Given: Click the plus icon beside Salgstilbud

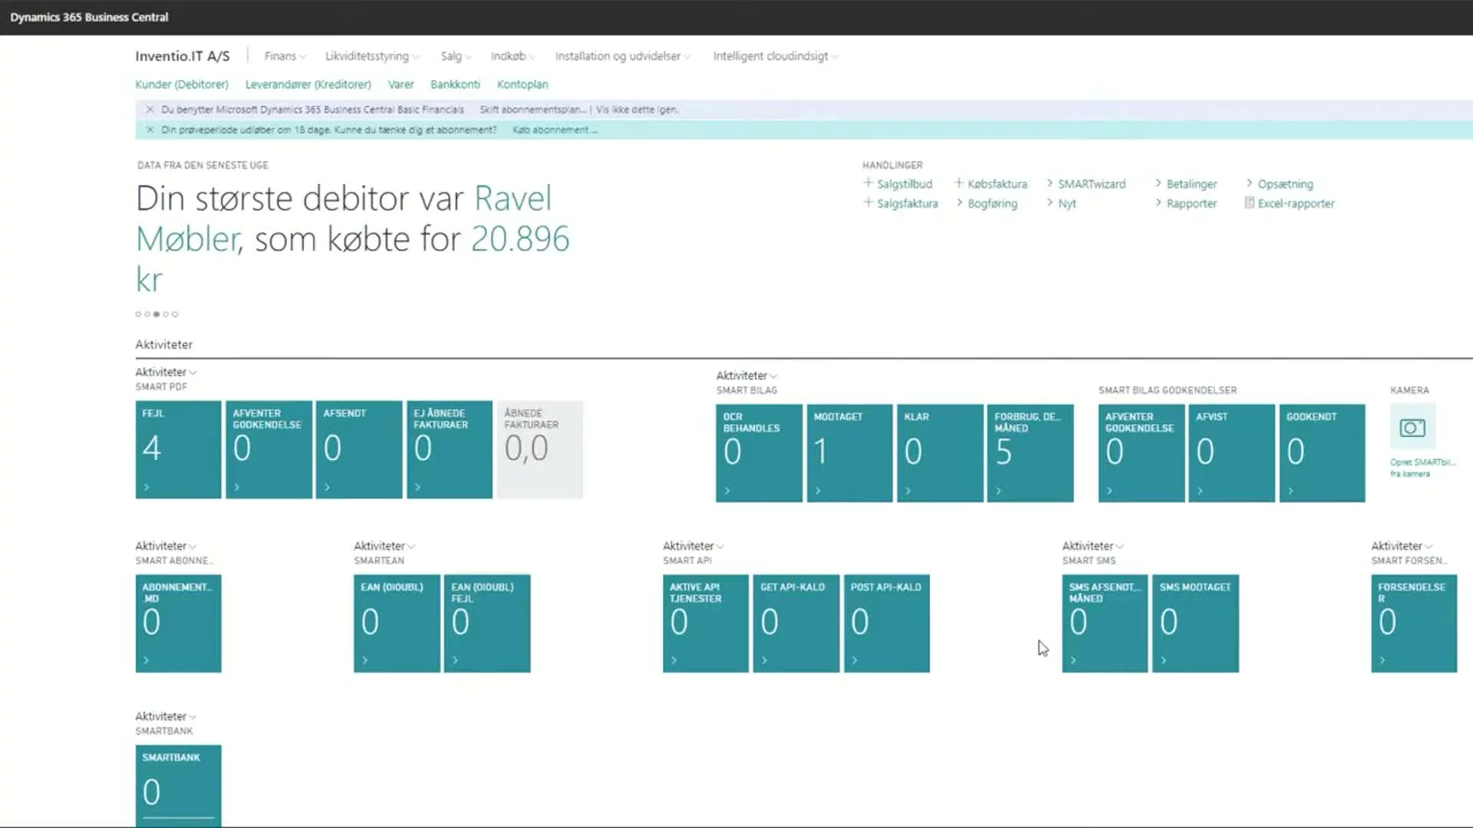Looking at the screenshot, I should pos(868,183).
